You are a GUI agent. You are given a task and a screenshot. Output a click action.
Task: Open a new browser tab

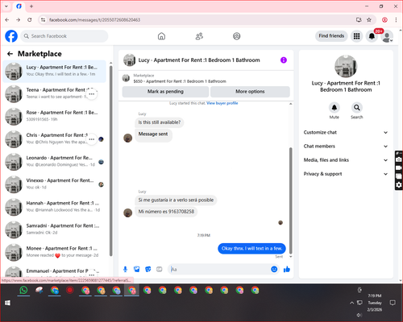31,6
